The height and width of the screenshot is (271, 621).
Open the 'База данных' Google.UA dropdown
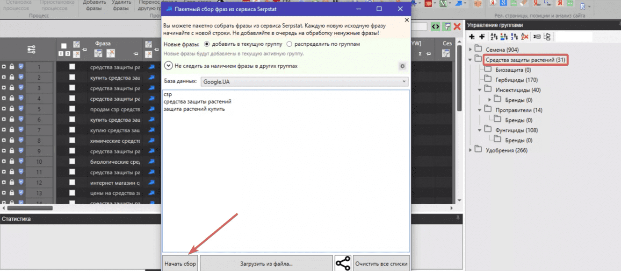pos(304,82)
